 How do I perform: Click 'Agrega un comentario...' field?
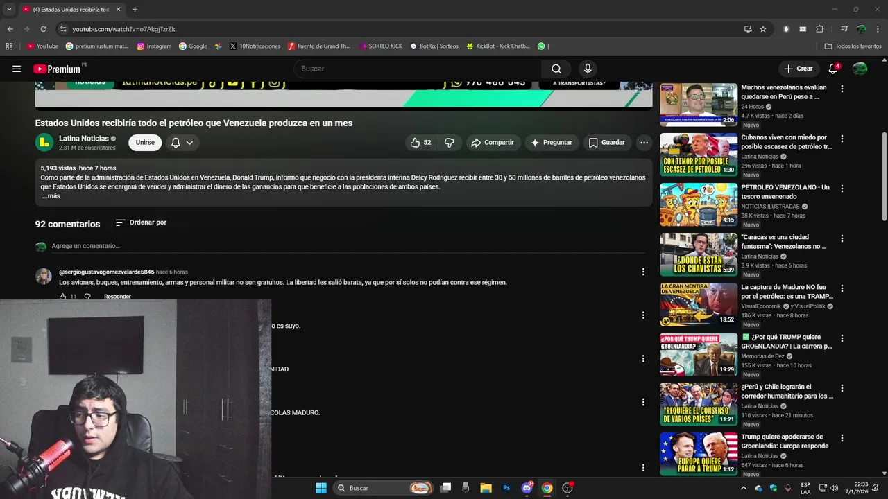point(347,246)
